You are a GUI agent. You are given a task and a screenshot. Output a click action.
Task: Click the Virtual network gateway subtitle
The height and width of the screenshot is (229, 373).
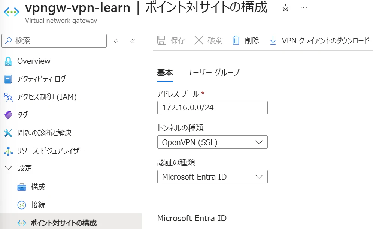(61, 21)
